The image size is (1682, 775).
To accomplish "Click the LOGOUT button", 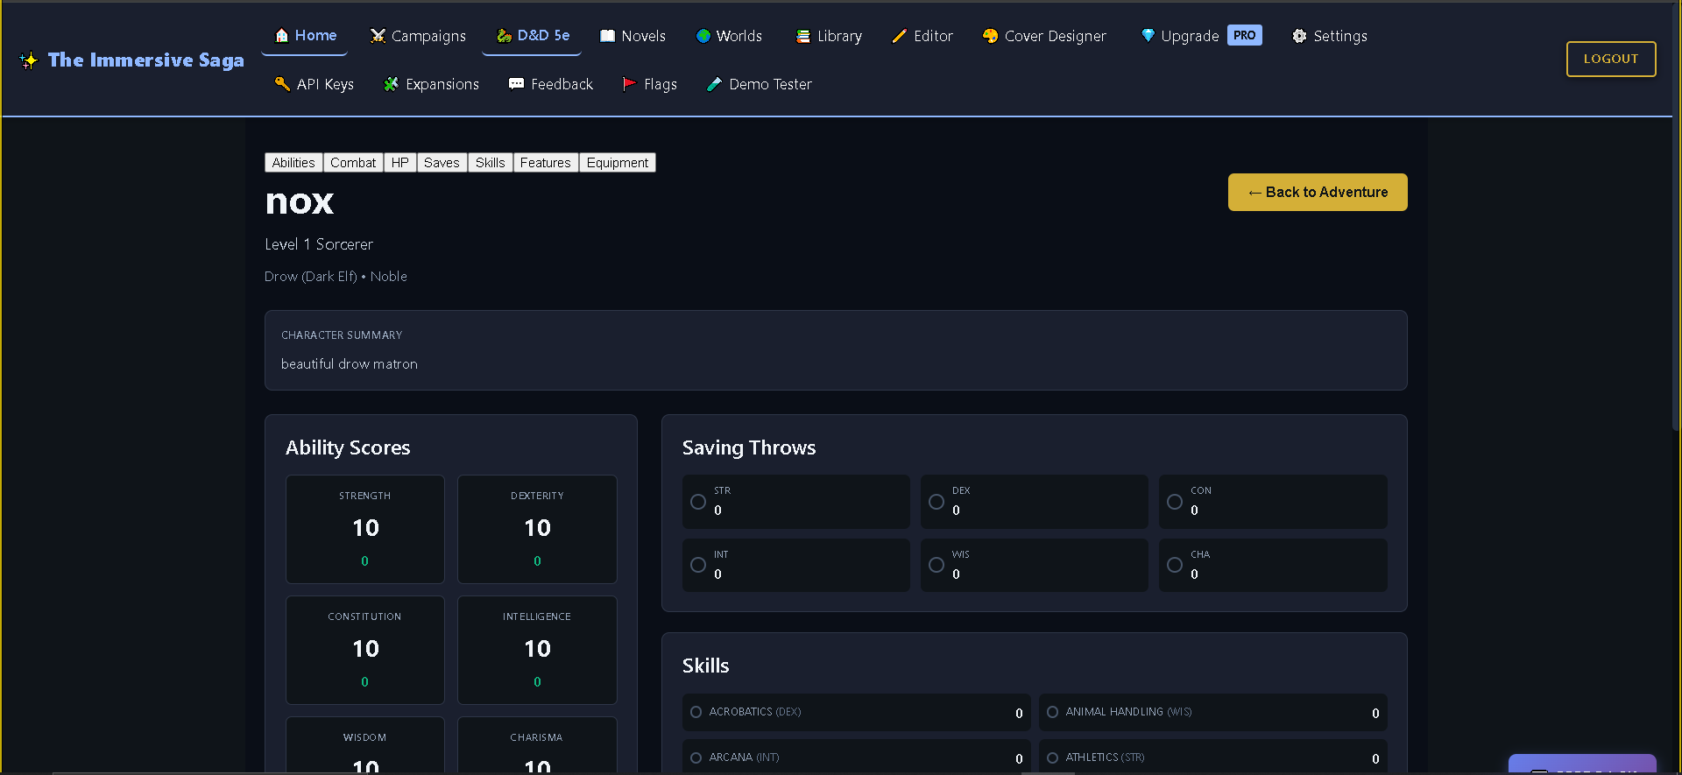I will [x=1610, y=59].
